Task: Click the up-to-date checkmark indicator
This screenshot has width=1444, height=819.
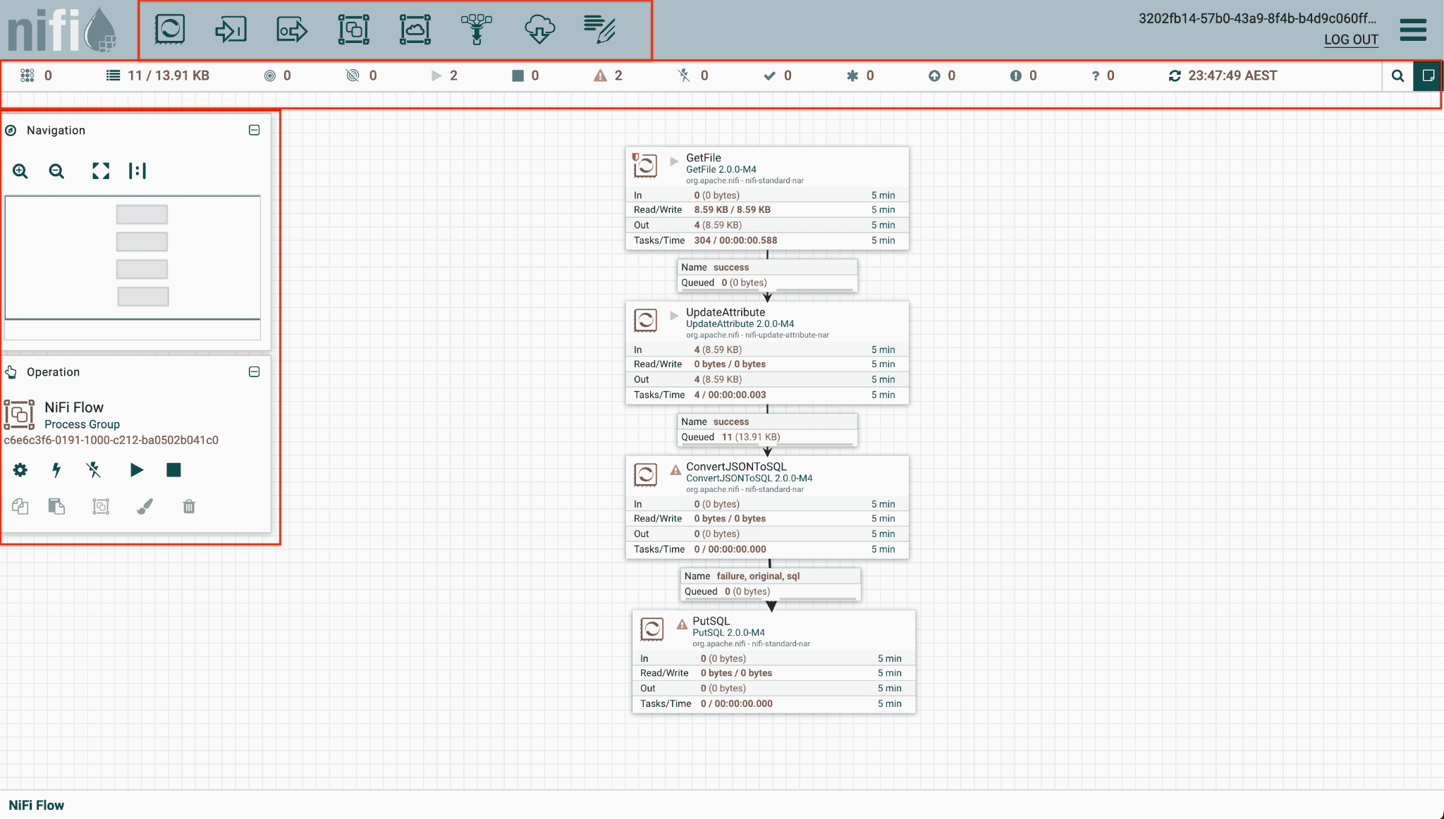Action: click(x=769, y=75)
